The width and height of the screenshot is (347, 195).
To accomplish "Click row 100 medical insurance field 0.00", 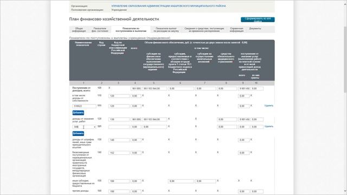I will click(227, 89).
